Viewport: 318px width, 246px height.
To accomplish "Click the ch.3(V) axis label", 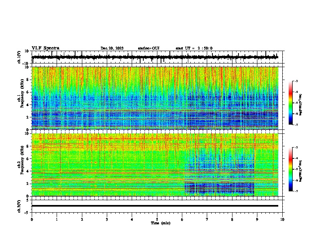I will (19, 206).
